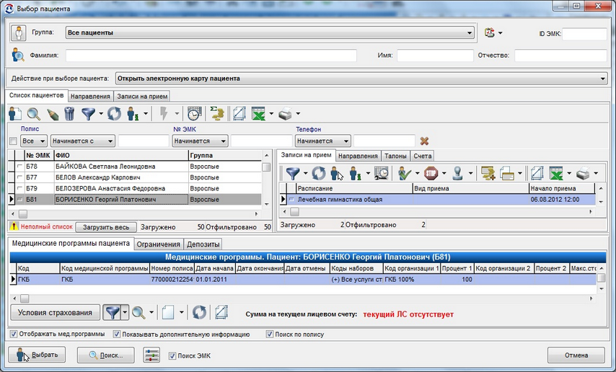Click the red X clear filters icon

424,141
